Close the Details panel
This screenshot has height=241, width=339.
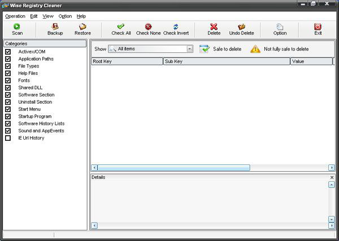[332, 177]
